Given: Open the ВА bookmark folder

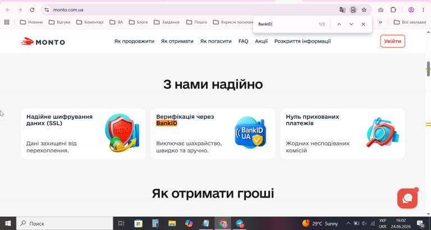Looking at the screenshot, I should pyautogui.click(x=116, y=22).
